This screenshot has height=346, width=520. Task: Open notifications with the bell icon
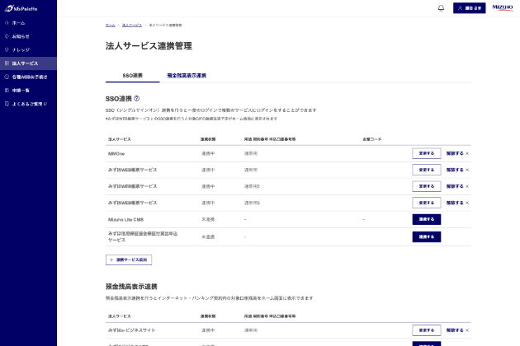click(441, 8)
